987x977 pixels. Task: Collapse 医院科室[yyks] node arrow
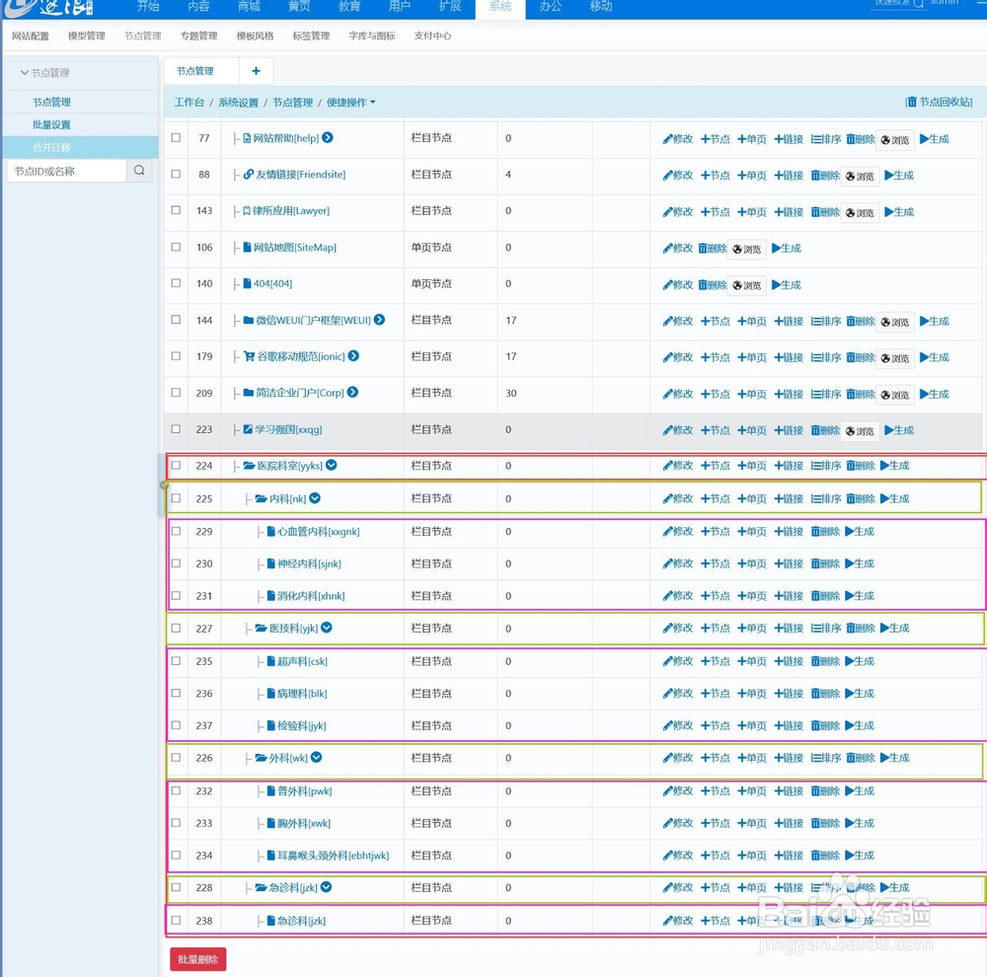coord(331,465)
